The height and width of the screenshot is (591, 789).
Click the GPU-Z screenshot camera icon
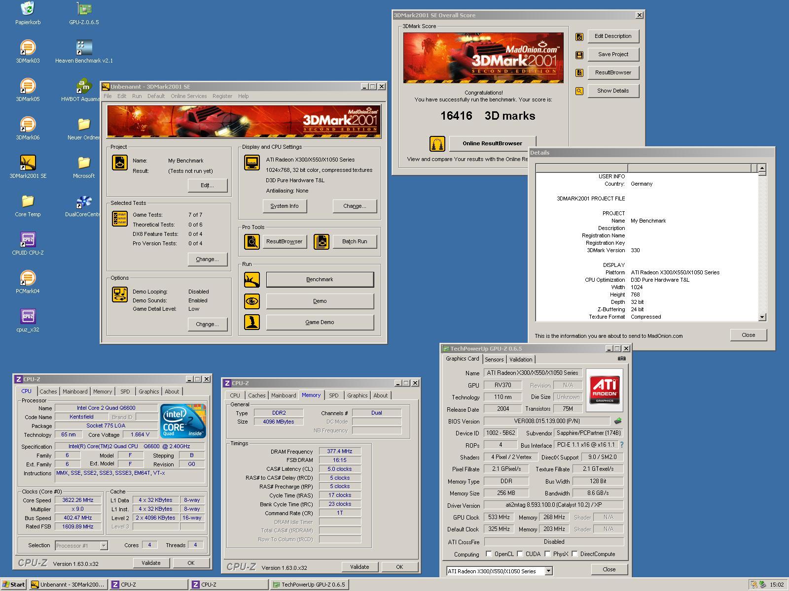(x=621, y=359)
